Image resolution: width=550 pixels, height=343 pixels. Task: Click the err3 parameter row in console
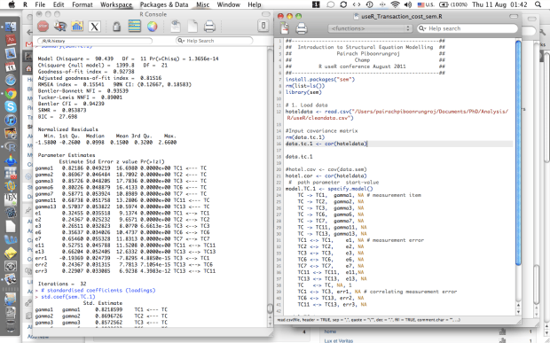coord(125,271)
